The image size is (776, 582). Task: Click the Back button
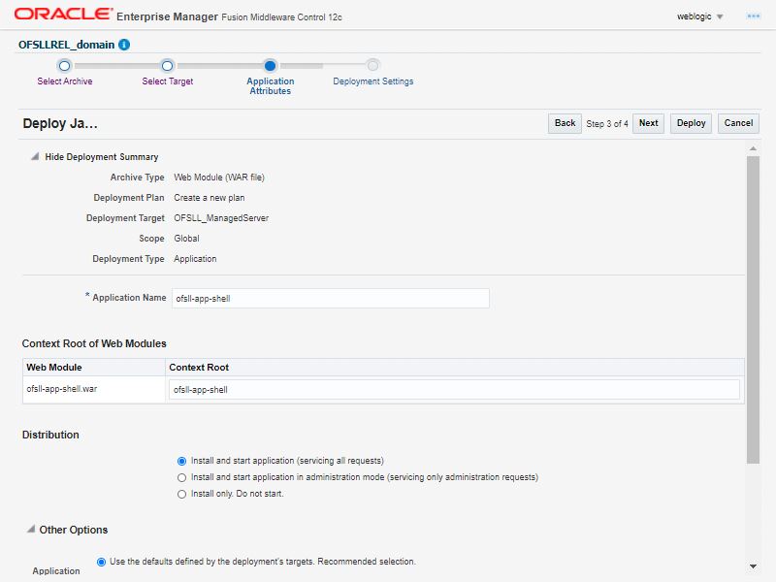tap(565, 123)
